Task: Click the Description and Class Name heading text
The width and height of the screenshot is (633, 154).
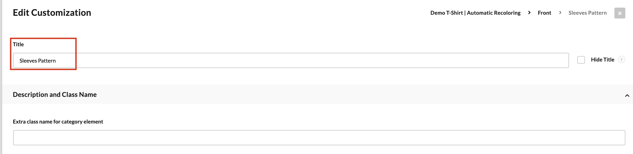Action: (55, 94)
